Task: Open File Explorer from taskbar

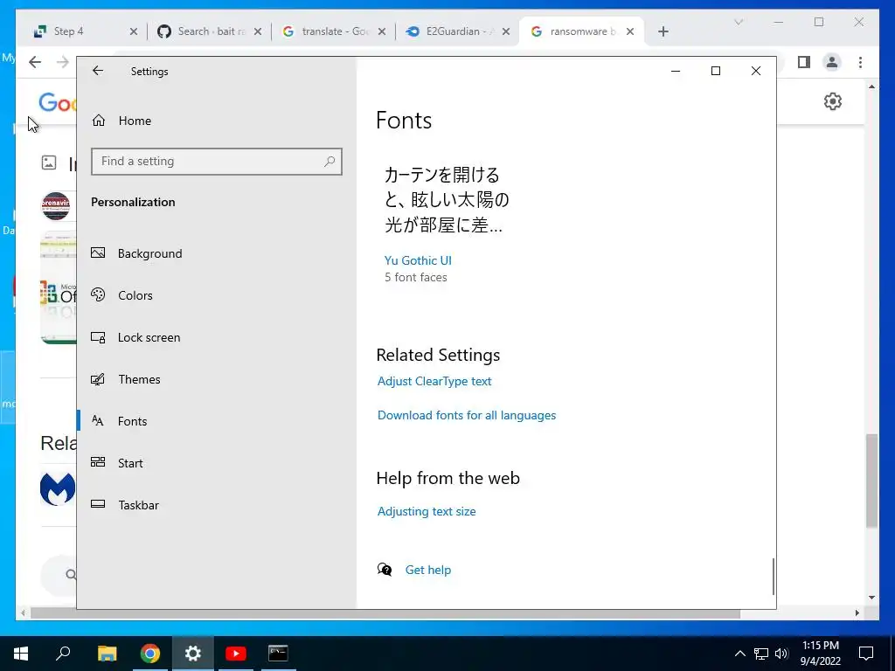Action: (x=107, y=654)
